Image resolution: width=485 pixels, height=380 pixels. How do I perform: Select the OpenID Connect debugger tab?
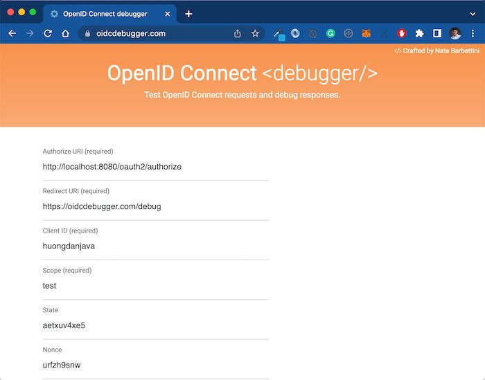pyautogui.click(x=109, y=14)
